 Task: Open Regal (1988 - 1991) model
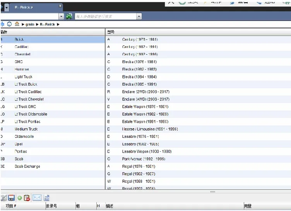[x=198, y=181]
